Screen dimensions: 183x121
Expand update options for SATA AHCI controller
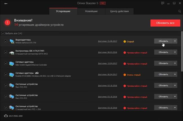175,52
